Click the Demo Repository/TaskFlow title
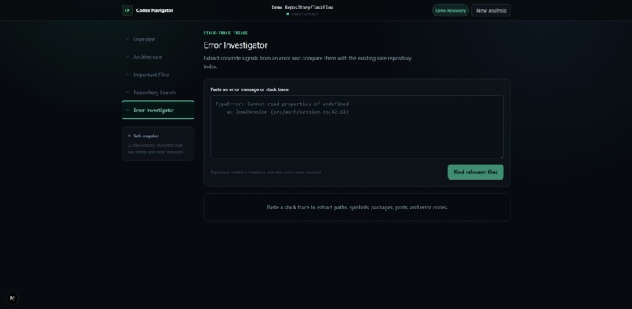Screen dimensions: 632x309 [x=303, y=7]
